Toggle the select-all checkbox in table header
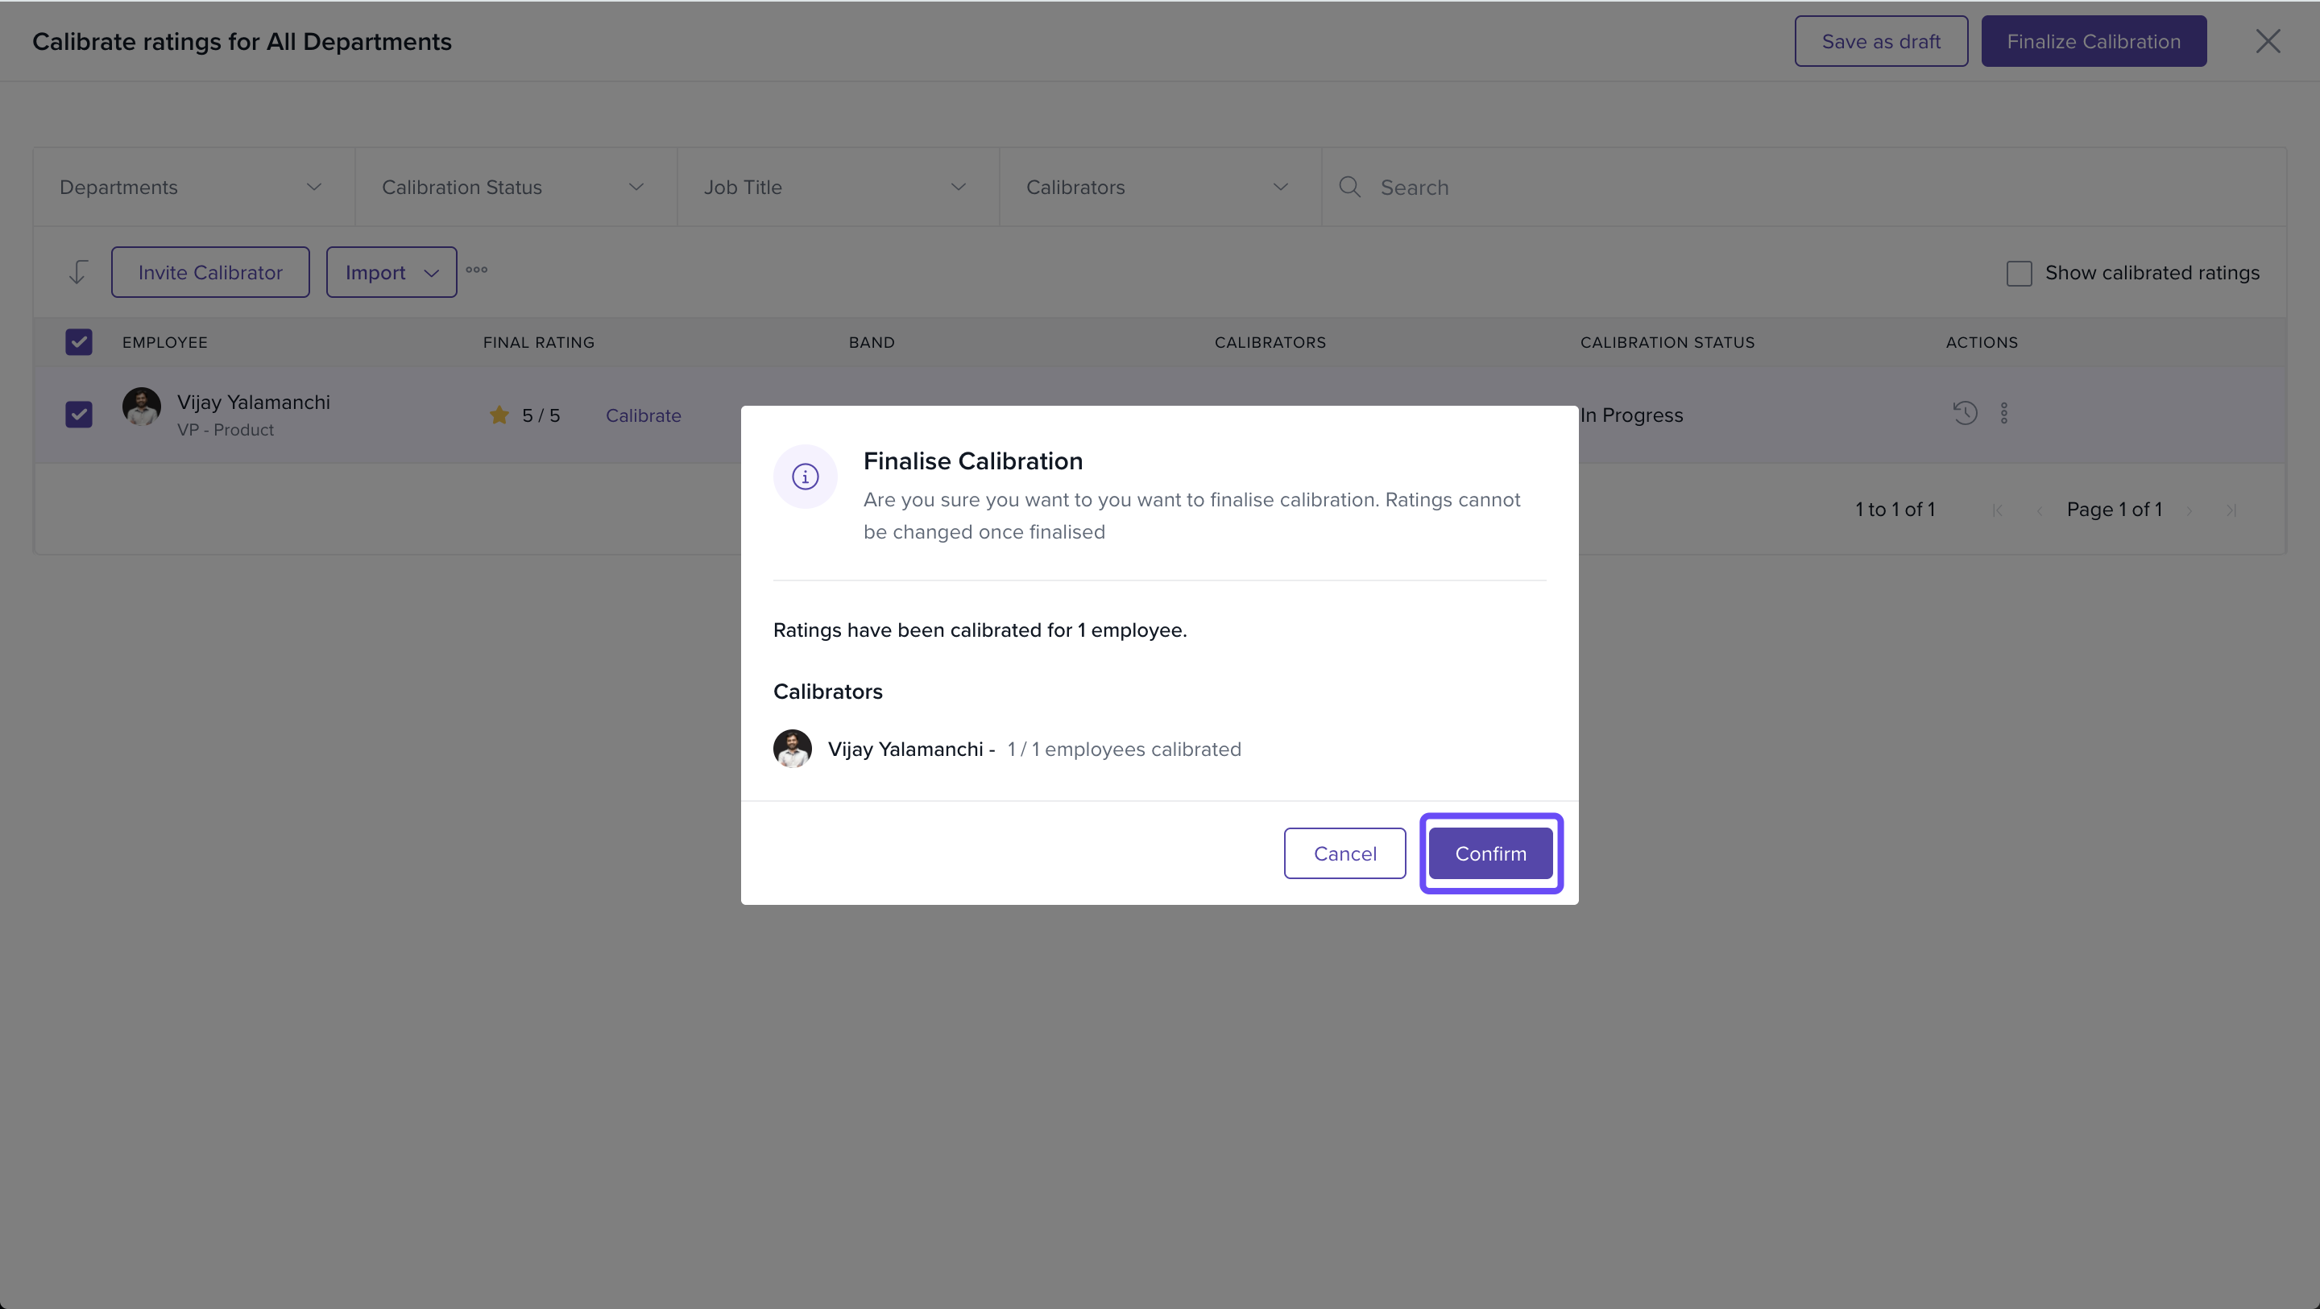2320x1309 pixels. (79, 342)
